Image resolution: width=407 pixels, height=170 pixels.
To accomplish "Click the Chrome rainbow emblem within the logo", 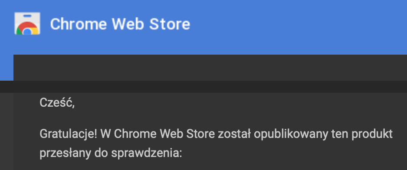I will click(27, 29).
